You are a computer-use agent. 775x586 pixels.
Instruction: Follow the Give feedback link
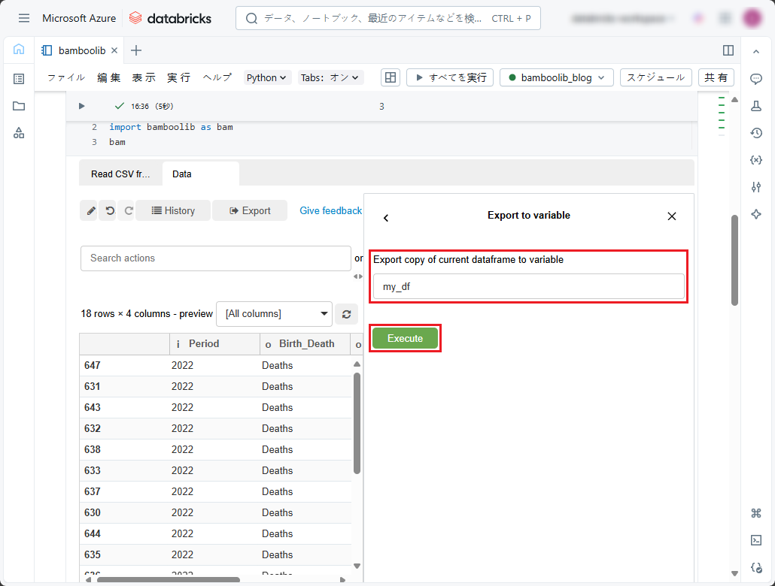click(330, 211)
